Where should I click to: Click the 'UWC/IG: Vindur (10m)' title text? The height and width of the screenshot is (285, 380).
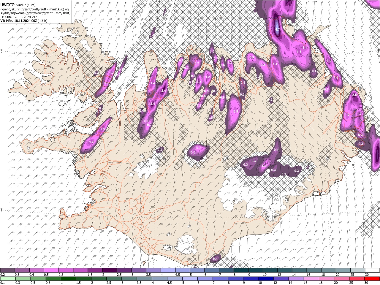tap(18, 5)
